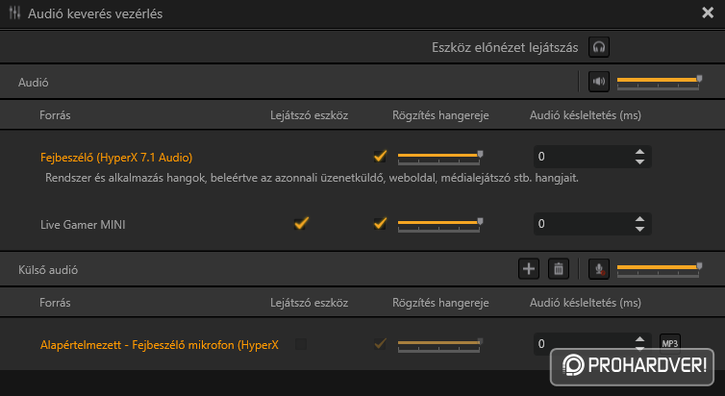
Task: Adjust the Külső audió master volume slider
Action: click(x=659, y=269)
